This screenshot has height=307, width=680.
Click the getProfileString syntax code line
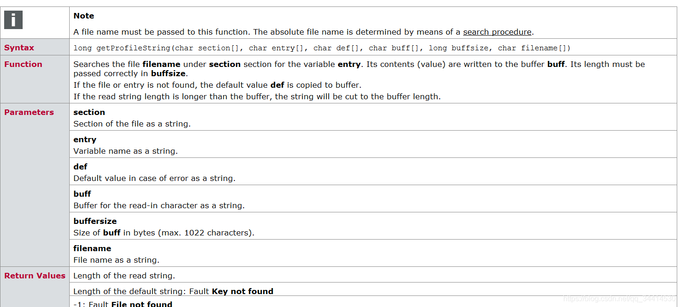point(322,48)
